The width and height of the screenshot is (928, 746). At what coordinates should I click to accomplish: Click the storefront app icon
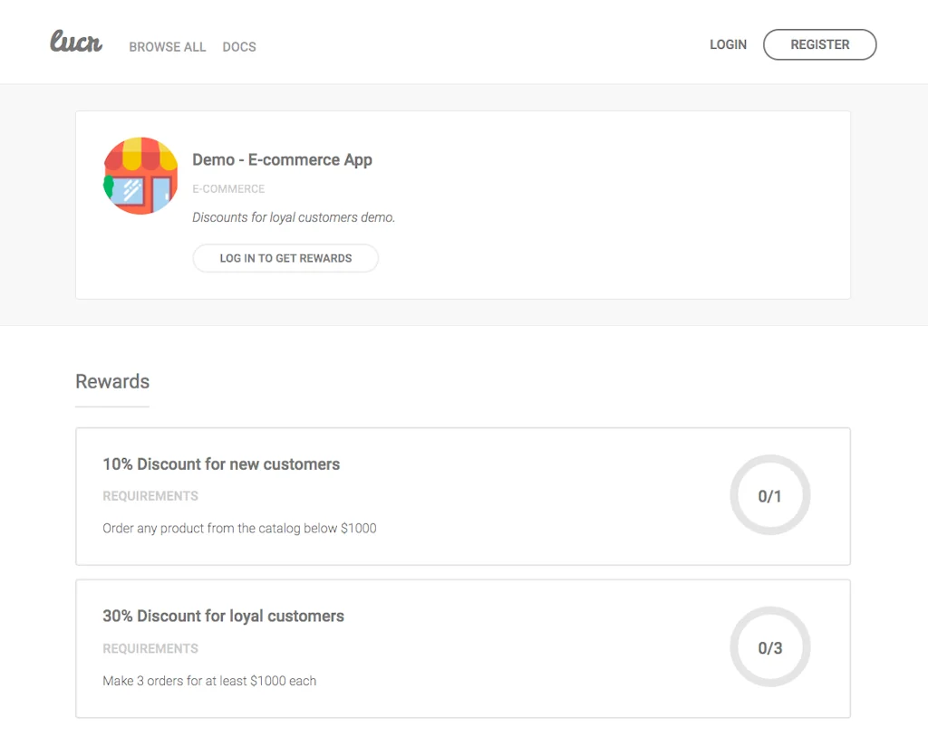coord(140,176)
